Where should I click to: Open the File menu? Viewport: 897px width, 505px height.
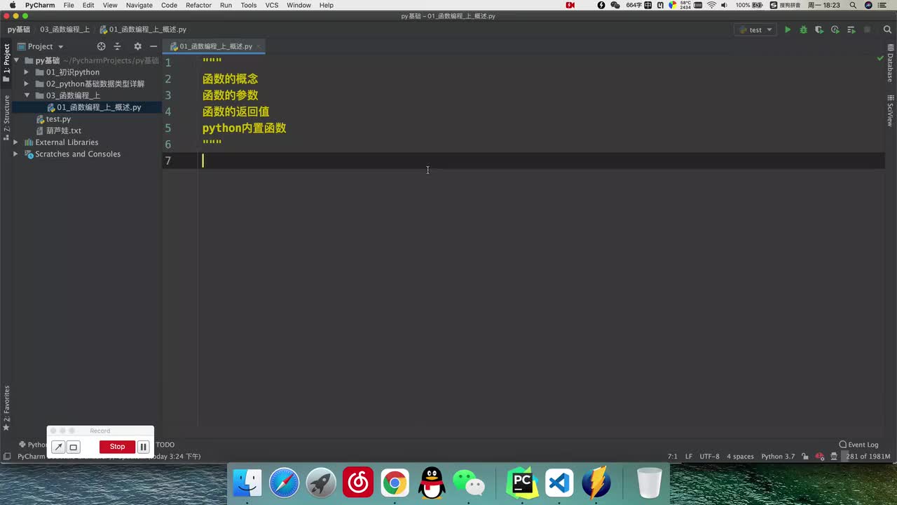click(x=69, y=5)
